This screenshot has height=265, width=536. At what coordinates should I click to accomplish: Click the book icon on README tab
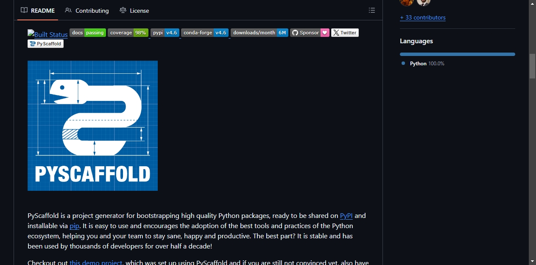tap(24, 11)
